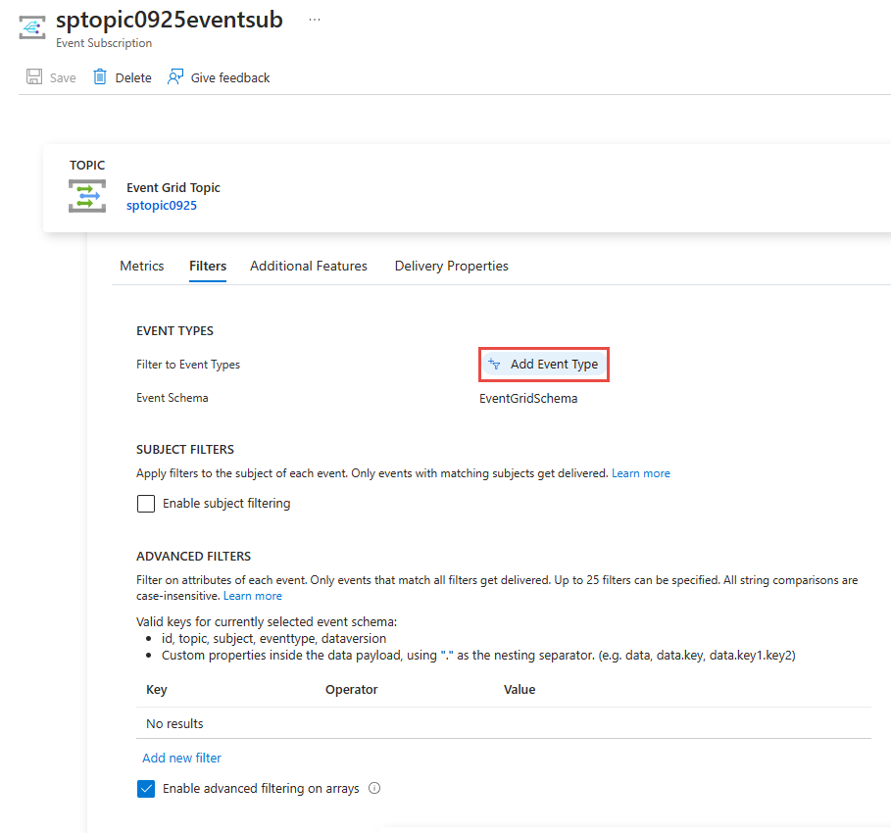
Task: Click the Event Grid Topic icon
Action: point(87,195)
